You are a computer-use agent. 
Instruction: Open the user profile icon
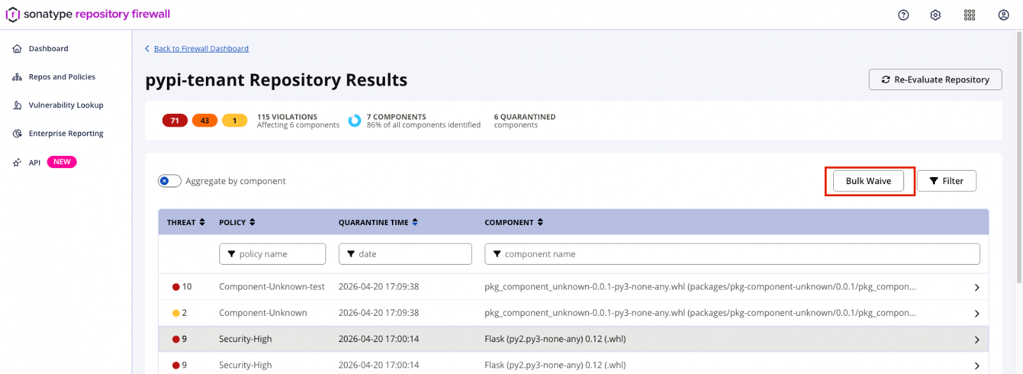pos(1004,15)
